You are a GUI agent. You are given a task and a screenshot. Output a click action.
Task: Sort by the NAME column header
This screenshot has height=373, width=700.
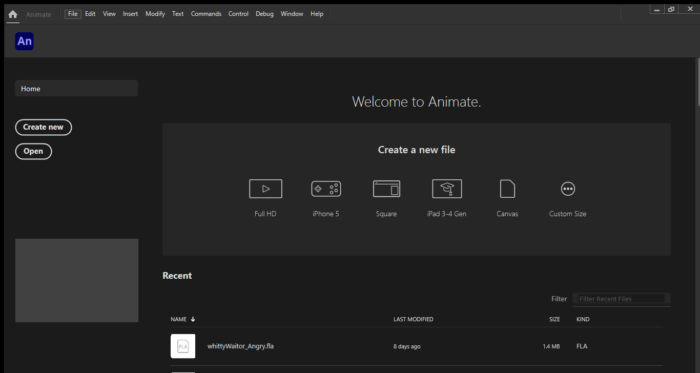point(178,319)
